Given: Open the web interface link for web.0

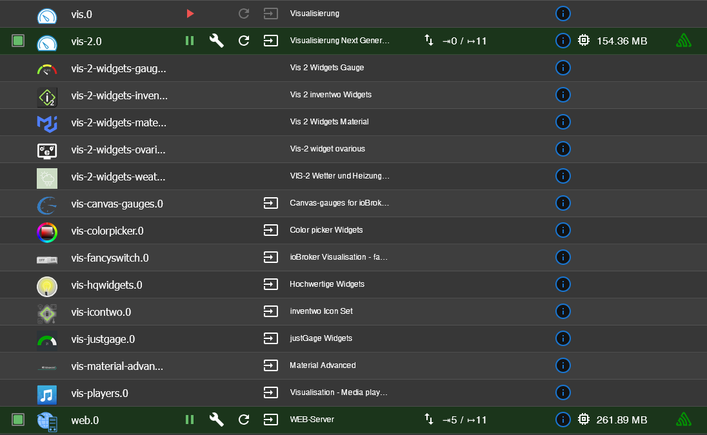Looking at the screenshot, I should pyautogui.click(x=270, y=419).
